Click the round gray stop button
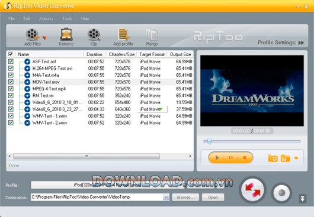Image resolution: width=314 pixels, height=217 pixels. pos(281,193)
